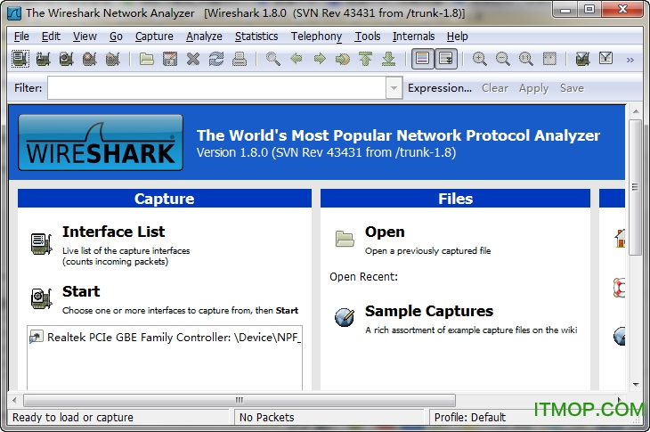This screenshot has width=650, height=432.
Task: Click inside the Filter text field
Action: pos(216,88)
